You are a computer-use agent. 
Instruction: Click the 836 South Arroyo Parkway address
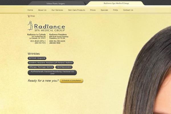click(59, 36)
